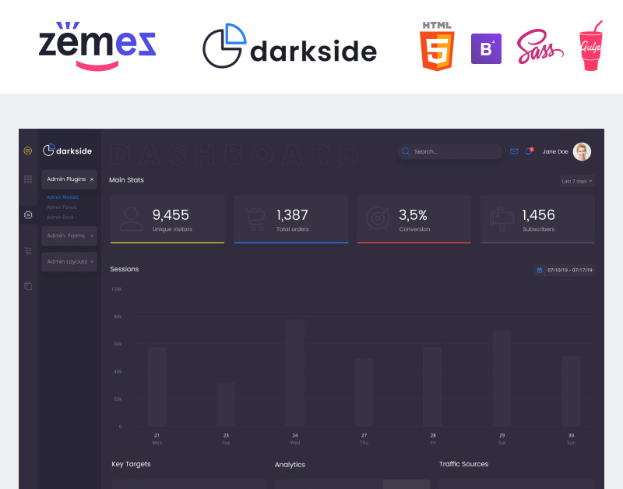Screen dimensions: 623x489
Task: Click the calendar icon beside date range
Action: coord(539,270)
